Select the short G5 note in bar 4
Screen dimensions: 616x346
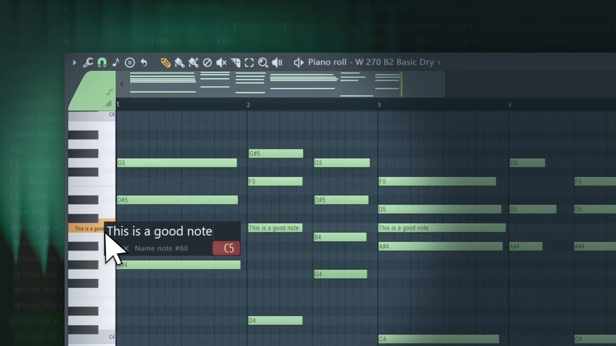(x=527, y=163)
